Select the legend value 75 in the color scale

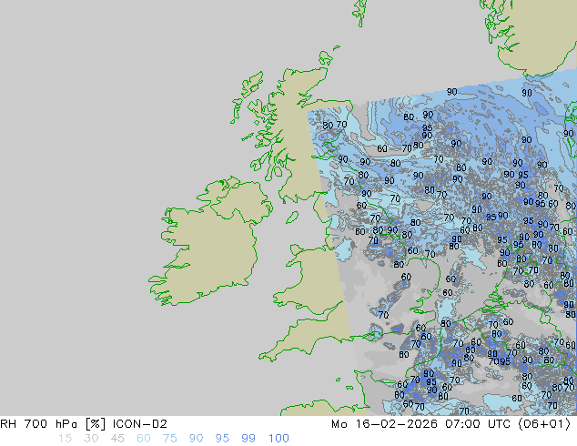click(x=169, y=439)
